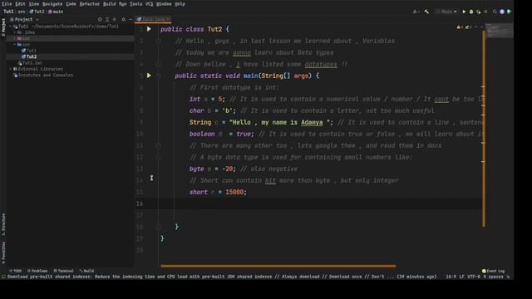Collapse all icon in Project panel
Screen dimensions: 532x299
coord(115,19)
